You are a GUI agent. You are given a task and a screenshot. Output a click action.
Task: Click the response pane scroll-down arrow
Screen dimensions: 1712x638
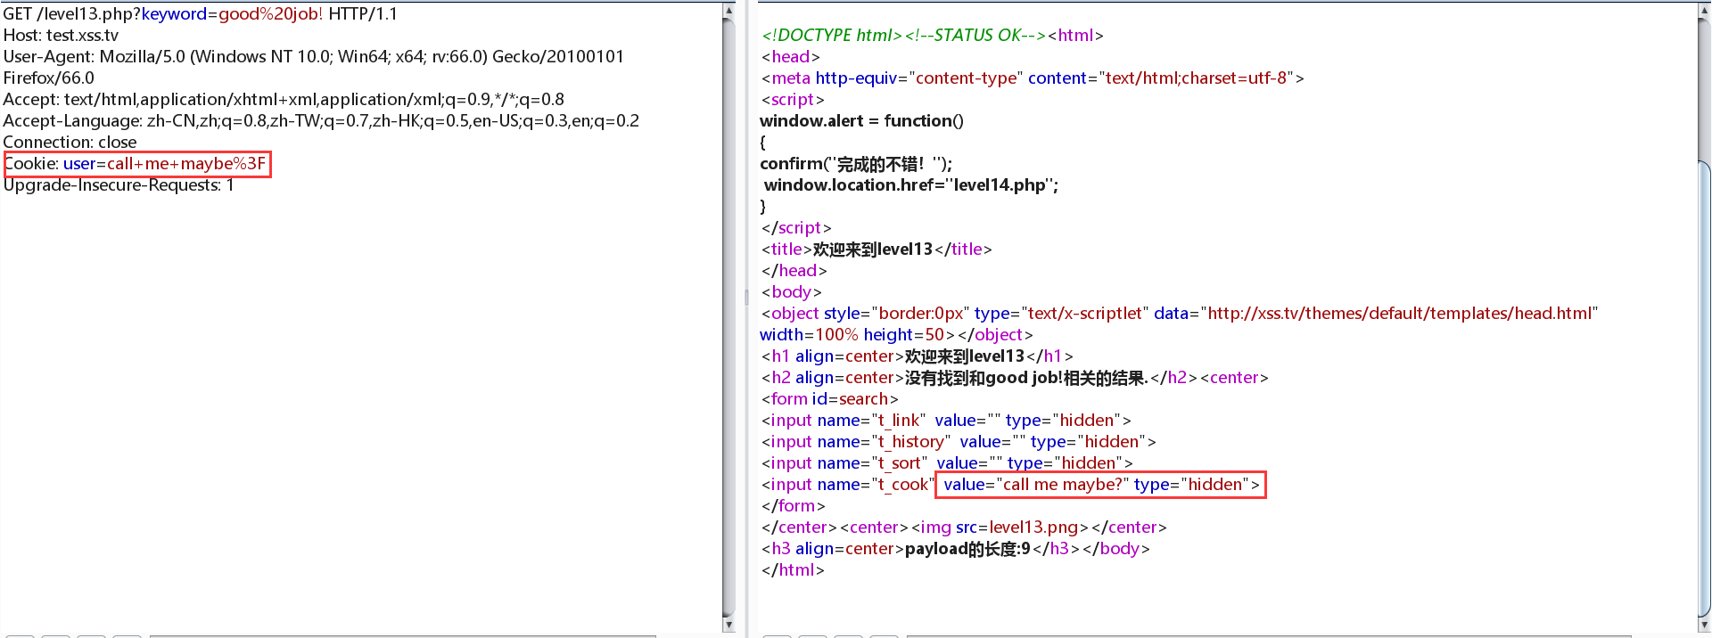tap(1704, 625)
